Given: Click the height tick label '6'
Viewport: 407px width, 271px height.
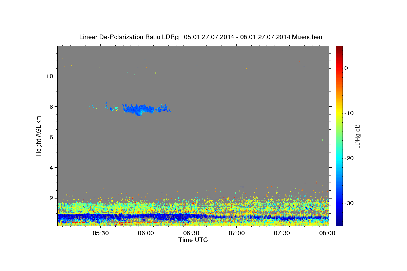Looking at the screenshot, I should (51, 137).
